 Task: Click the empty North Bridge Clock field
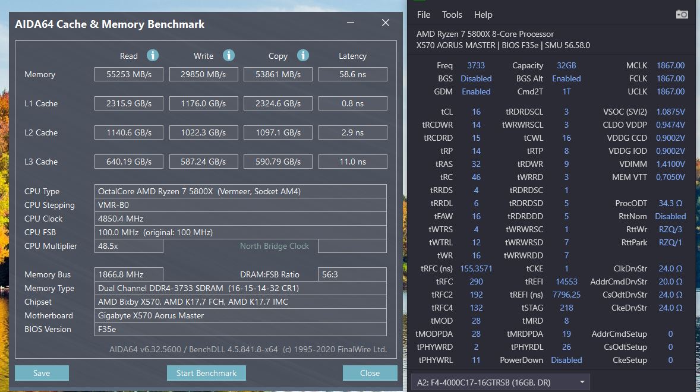[352, 246]
